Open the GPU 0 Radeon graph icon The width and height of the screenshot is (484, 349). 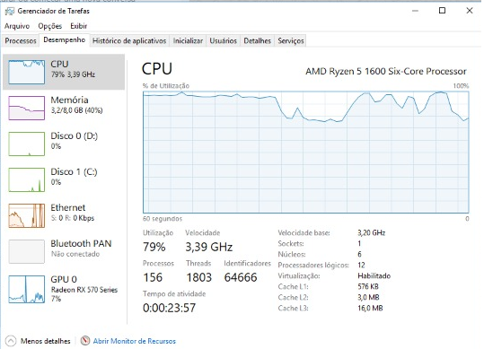point(27,289)
